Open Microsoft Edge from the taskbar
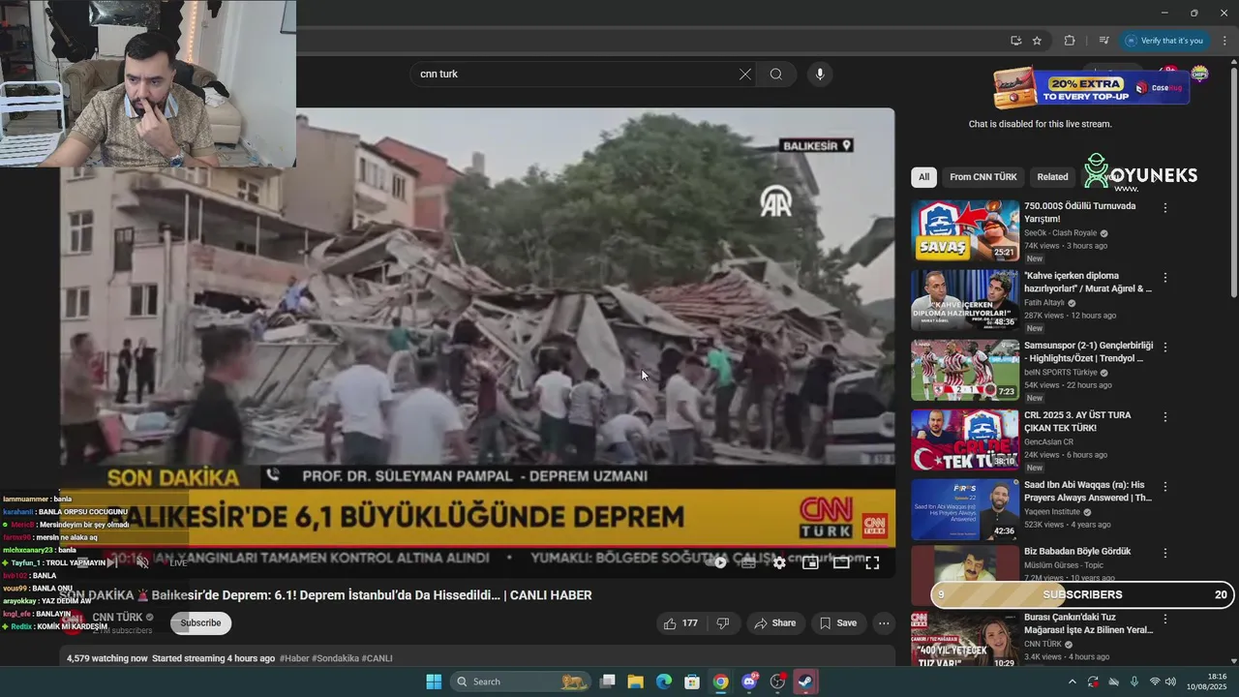The image size is (1239, 697). (664, 682)
